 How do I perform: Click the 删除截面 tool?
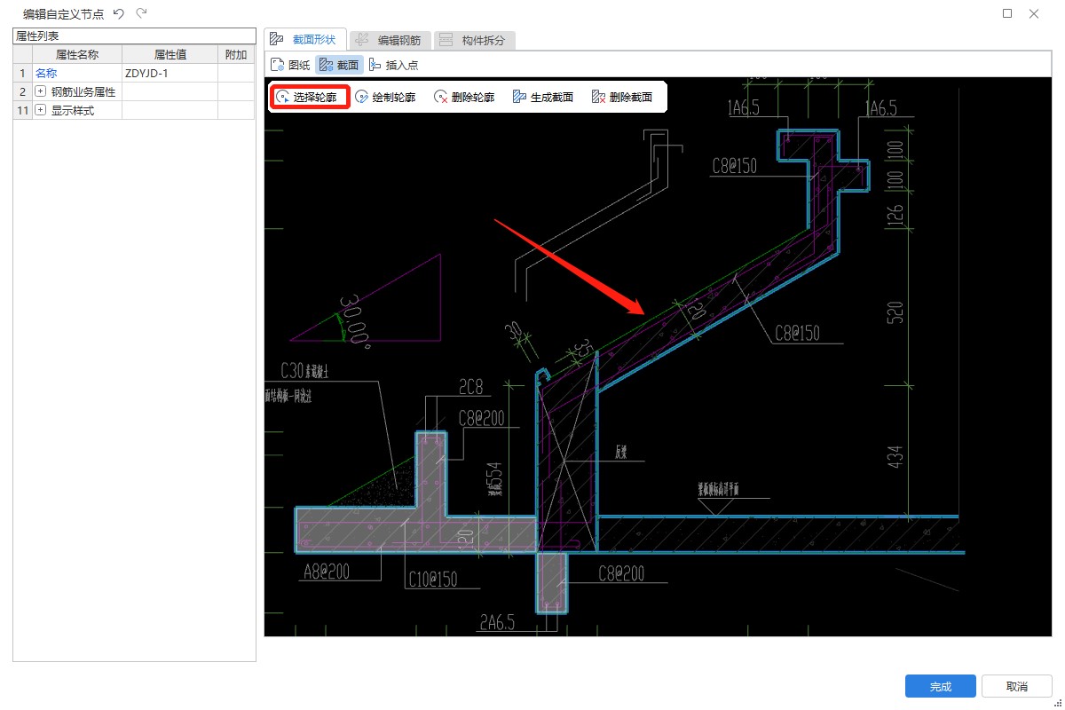[x=622, y=97]
